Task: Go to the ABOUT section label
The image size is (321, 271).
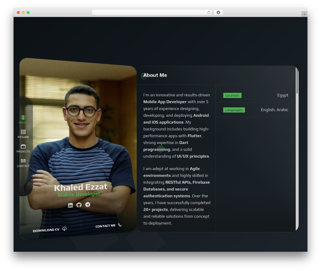Action: (x=23, y=122)
